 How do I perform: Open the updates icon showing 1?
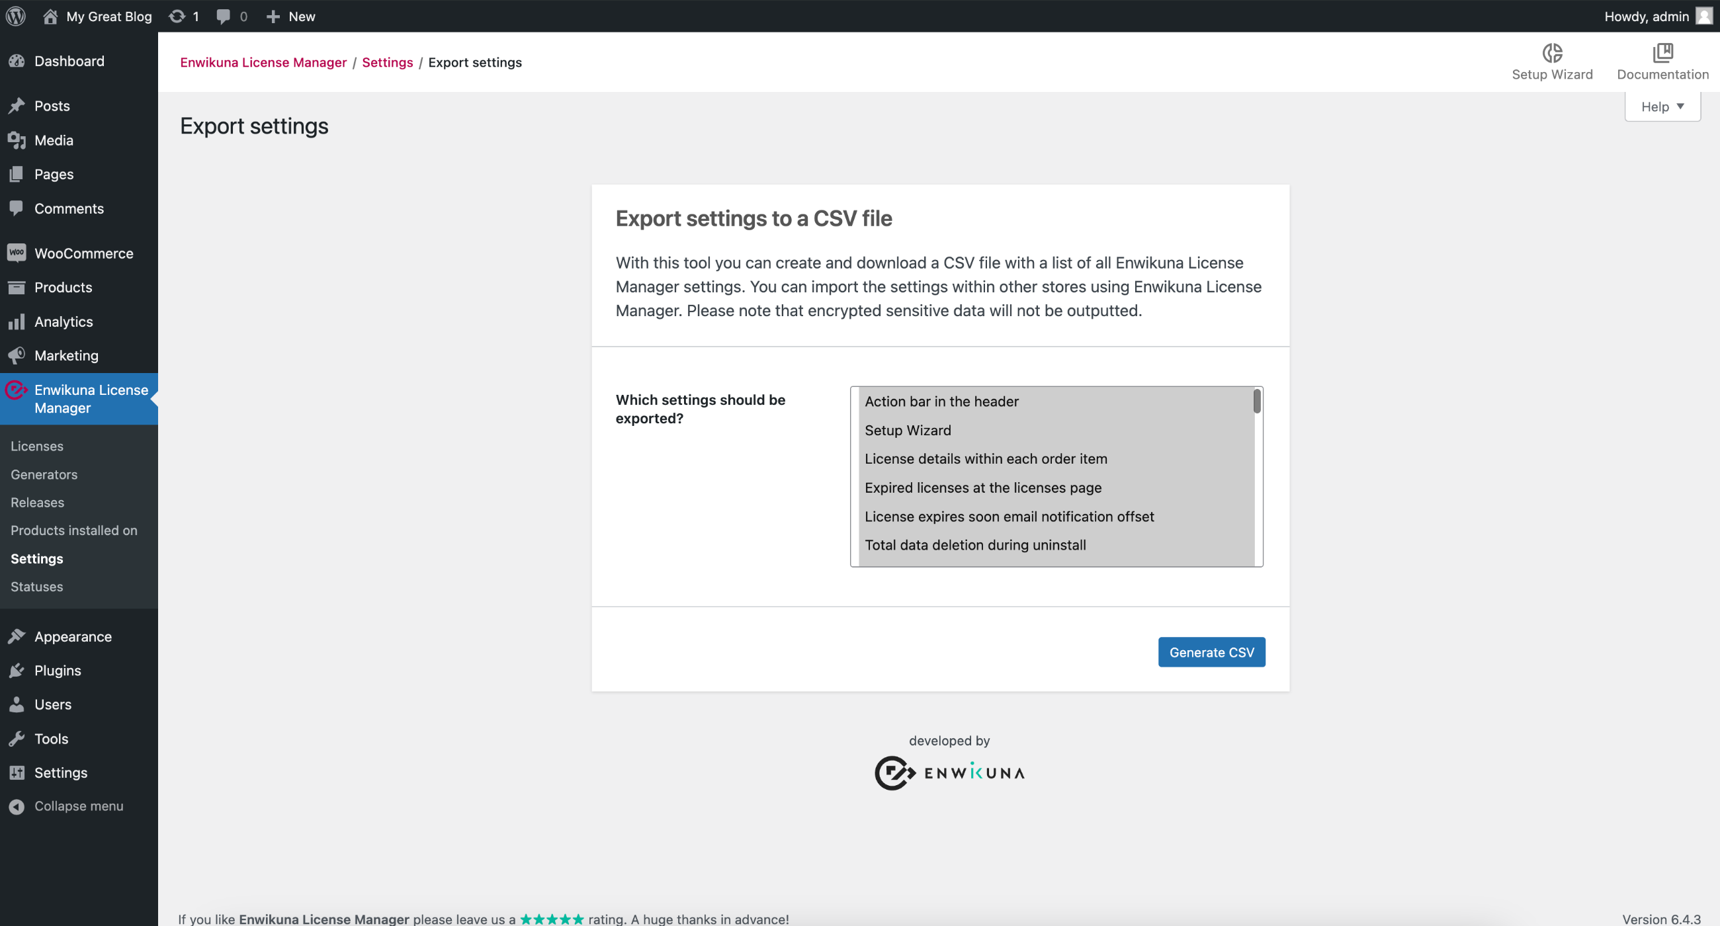coord(177,16)
